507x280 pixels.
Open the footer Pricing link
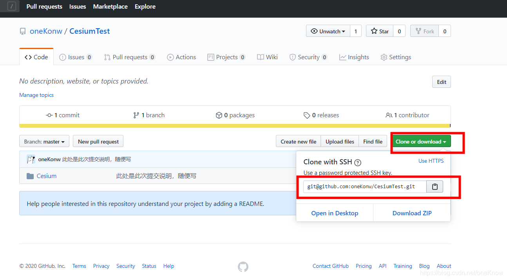pyautogui.click(x=364, y=266)
